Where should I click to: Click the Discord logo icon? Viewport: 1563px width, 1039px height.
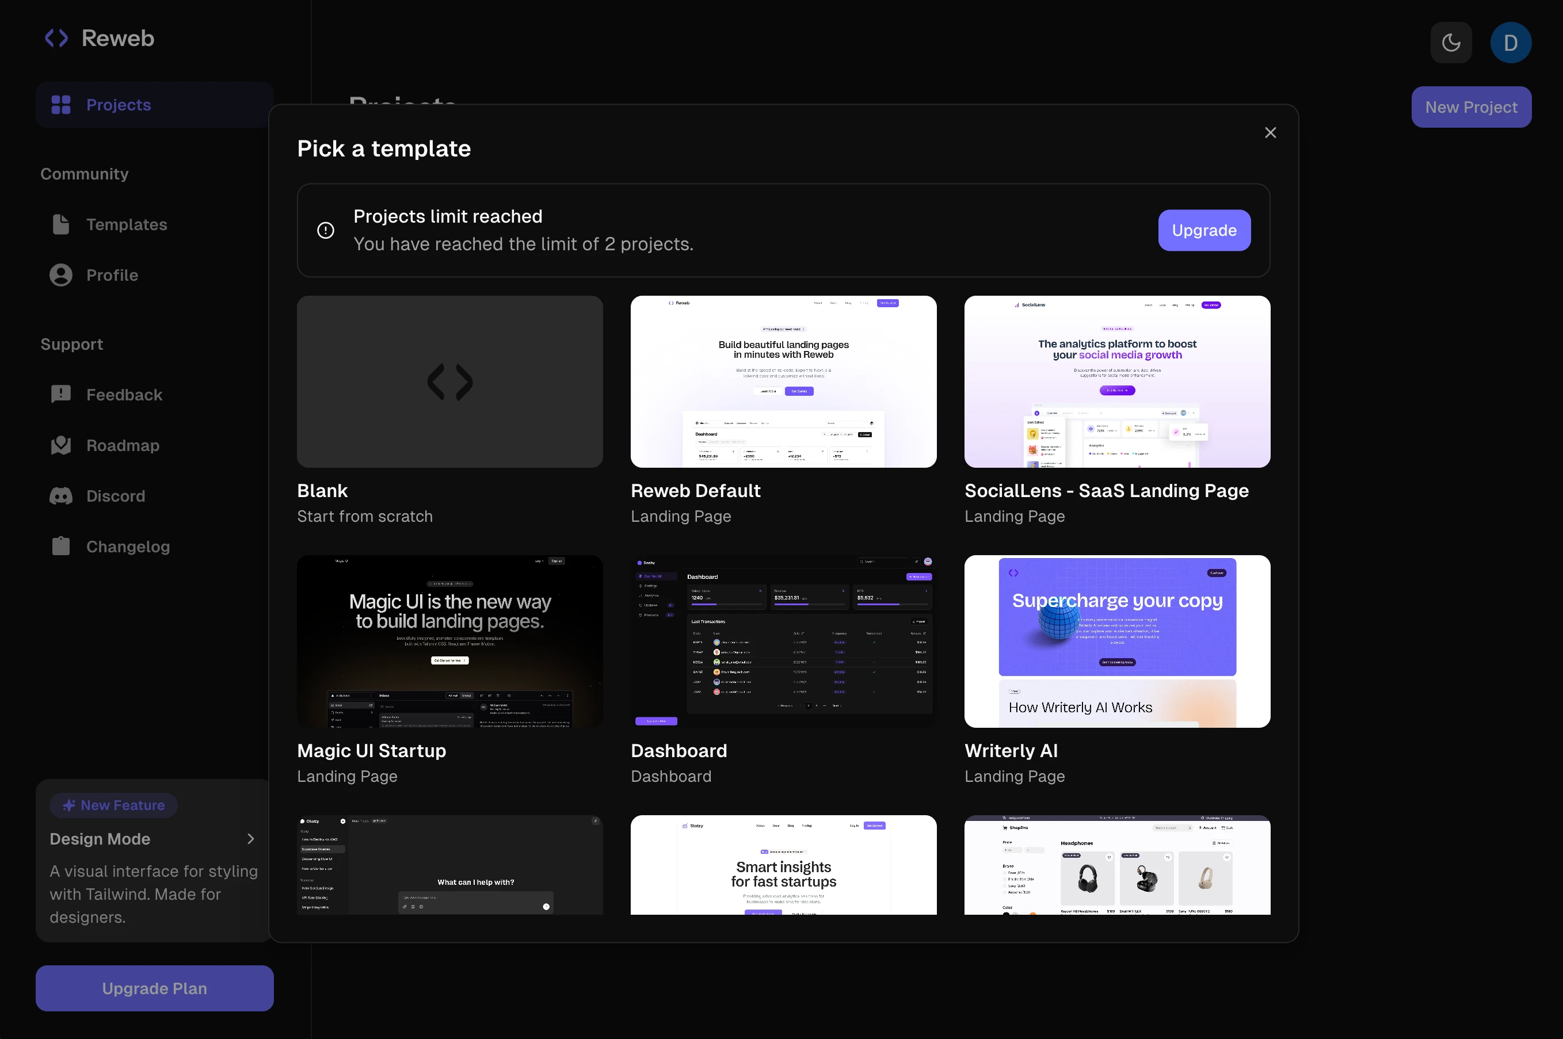click(x=61, y=496)
